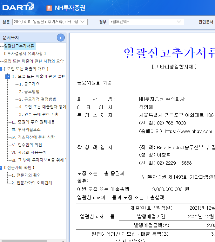Open 'Ⅵ. 자금의 사용목적' section
This screenshot has width=215, height=242.
29,152
